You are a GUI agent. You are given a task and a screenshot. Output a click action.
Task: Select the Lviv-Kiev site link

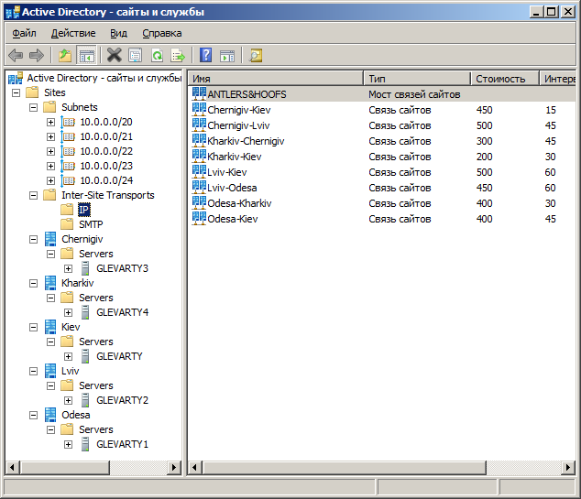click(226, 172)
